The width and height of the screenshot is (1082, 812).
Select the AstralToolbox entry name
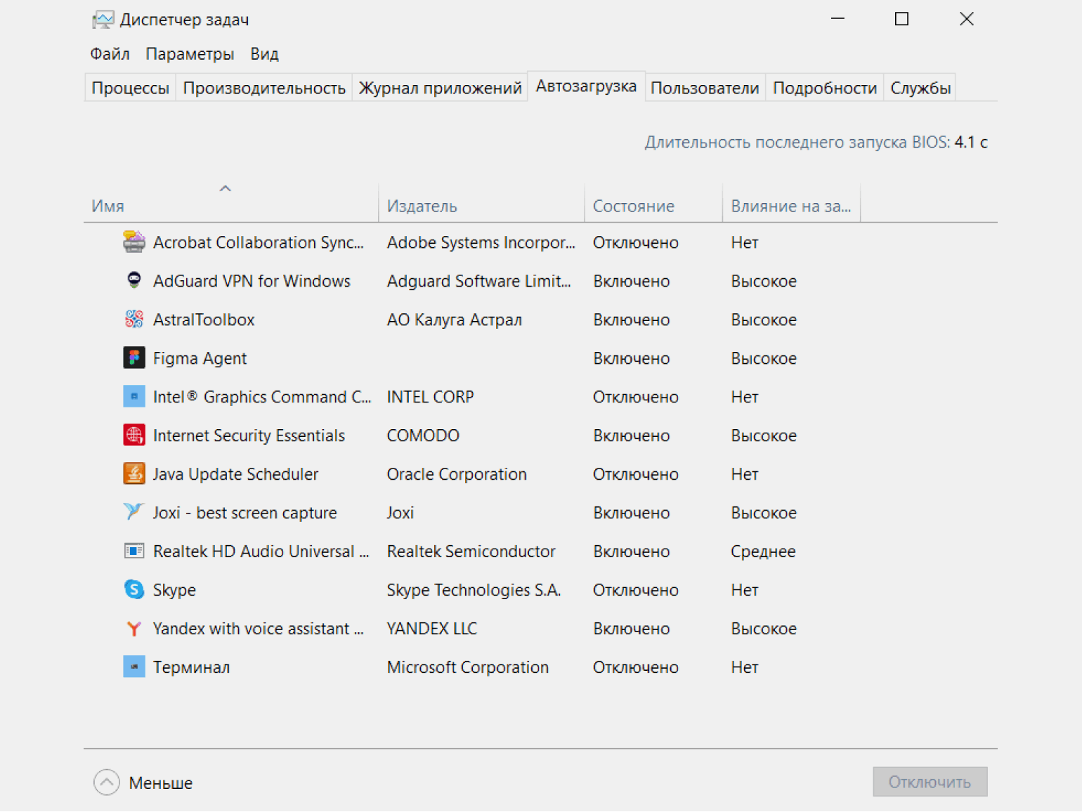tap(204, 320)
